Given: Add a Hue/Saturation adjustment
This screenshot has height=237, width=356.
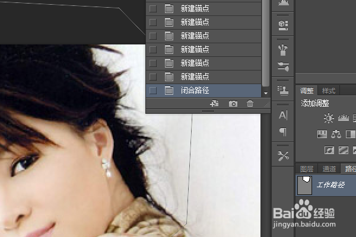Looking at the screenshot, I should click(322, 134).
